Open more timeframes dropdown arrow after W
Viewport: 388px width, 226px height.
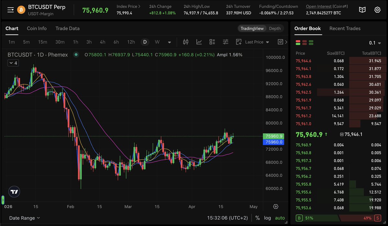(x=169, y=42)
